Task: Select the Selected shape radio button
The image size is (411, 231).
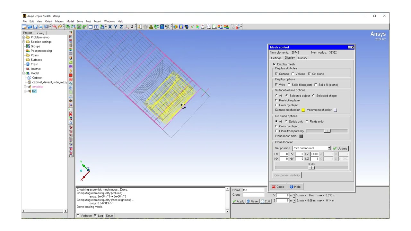Action: pyautogui.click(x=314, y=96)
